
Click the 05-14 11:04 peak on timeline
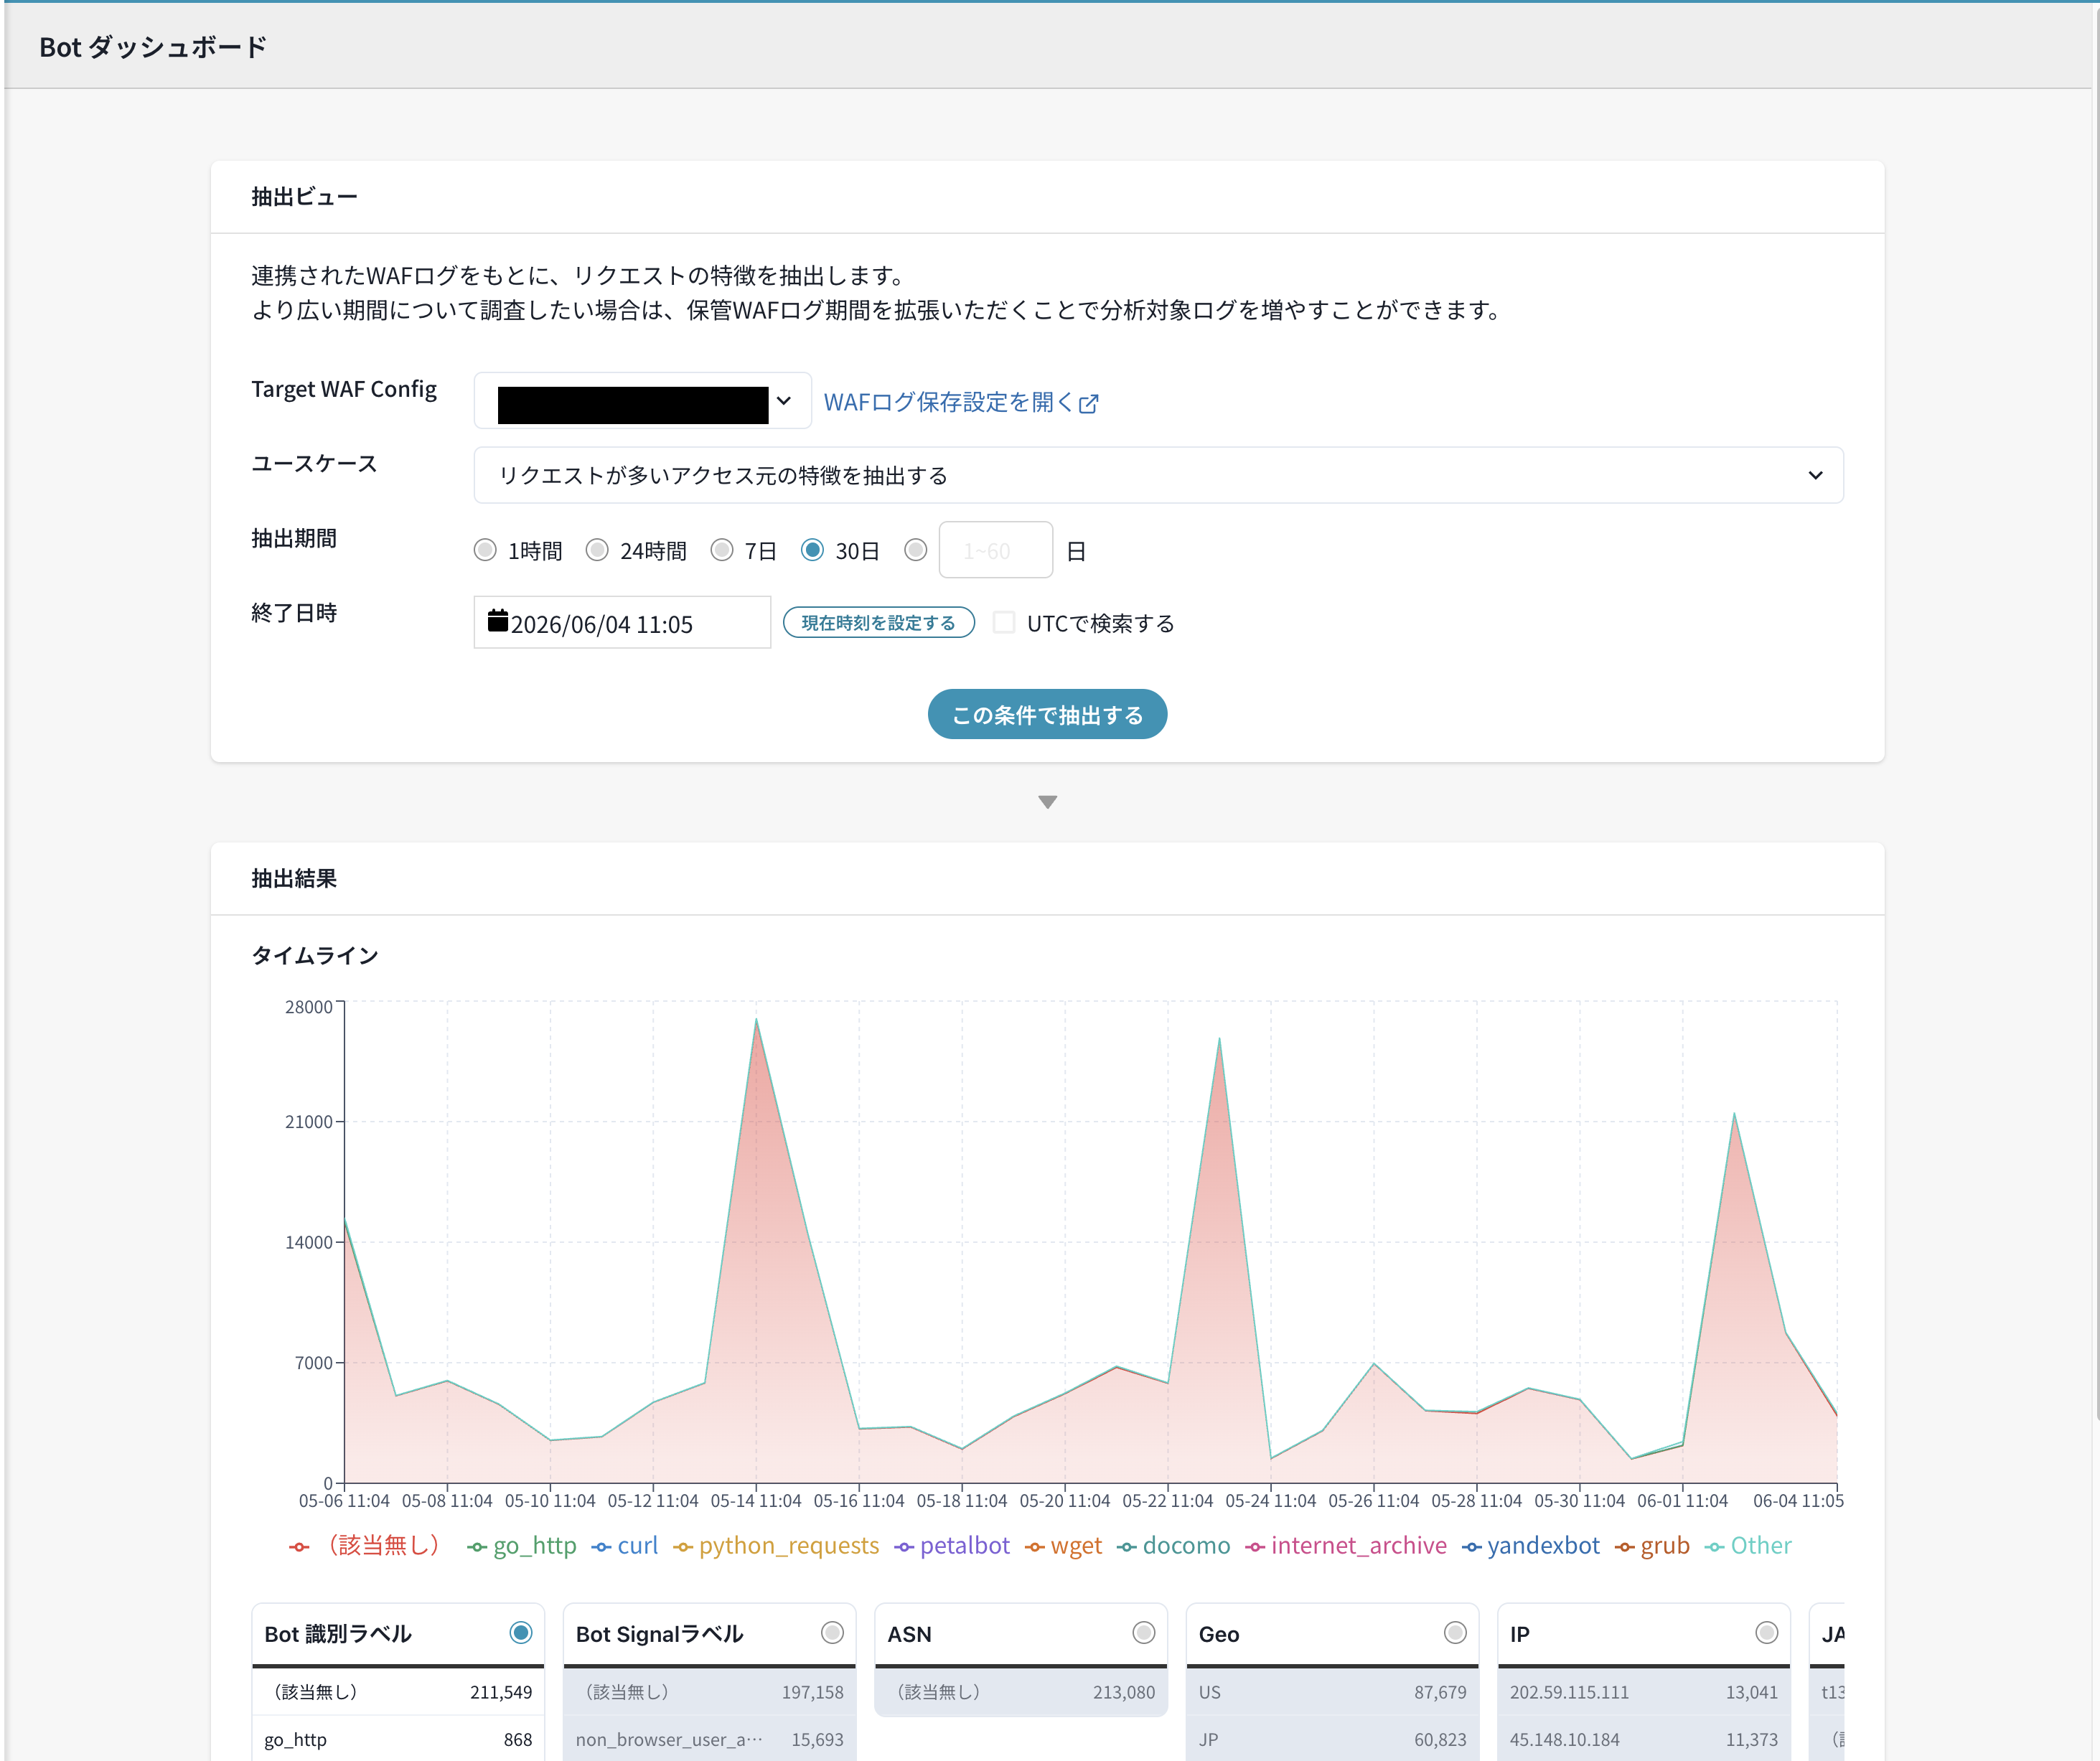756,1019
